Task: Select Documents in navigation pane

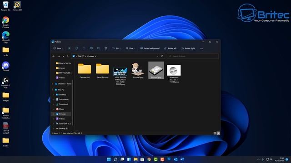Action: 62,100
